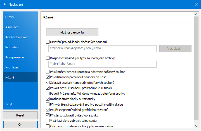The image size is (201, 131).
Task: Click the temporary folder path field
Action: (102, 48)
